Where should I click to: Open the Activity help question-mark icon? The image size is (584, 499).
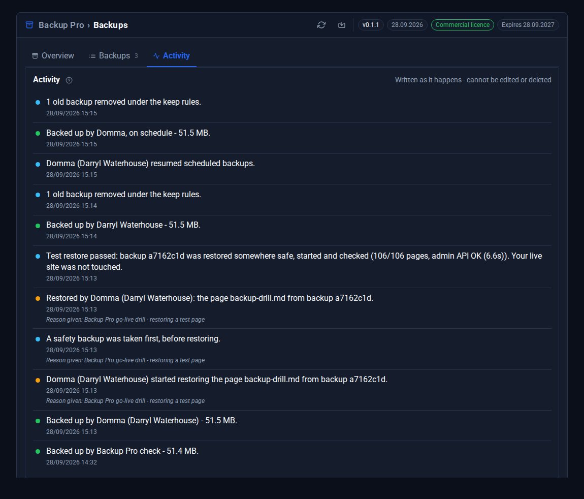pos(69,80)
